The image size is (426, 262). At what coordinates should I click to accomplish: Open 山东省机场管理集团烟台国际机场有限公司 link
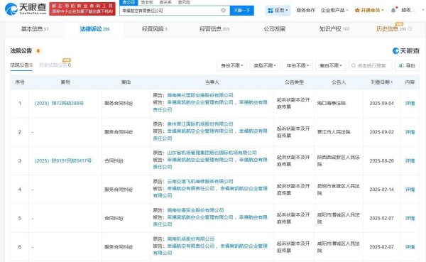[212, 153]
